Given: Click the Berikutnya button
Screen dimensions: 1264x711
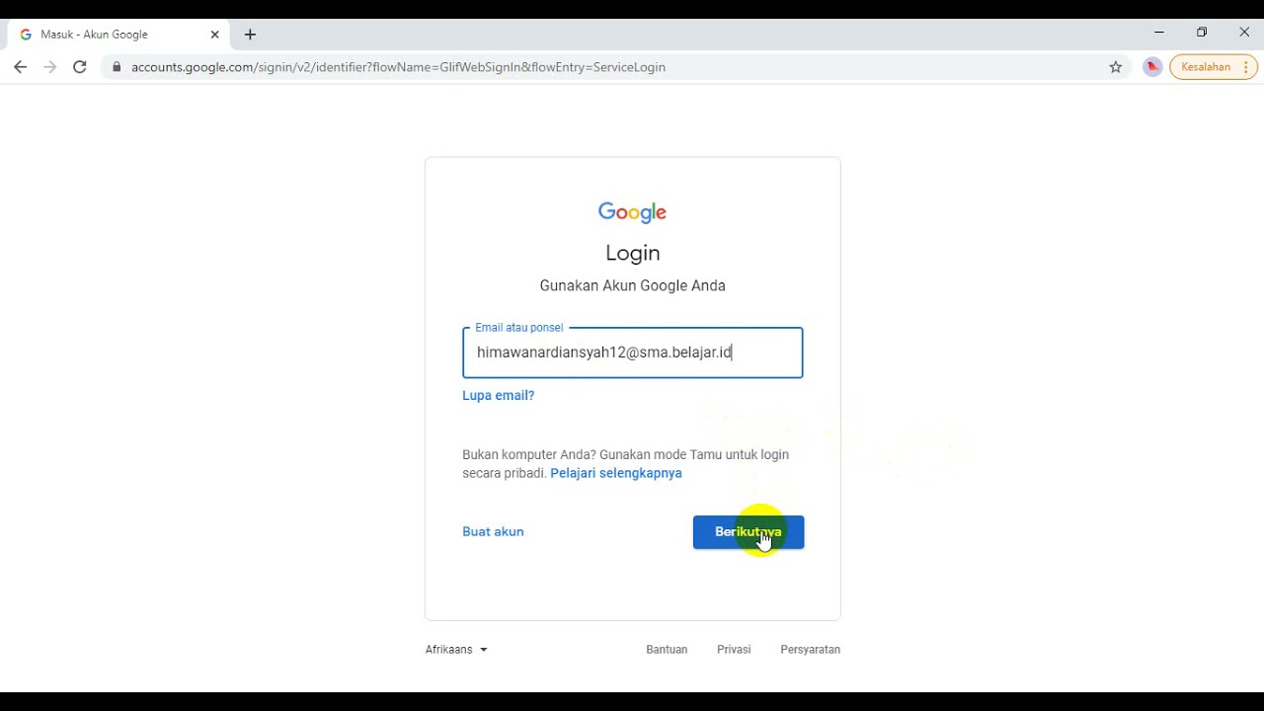Looking at the screenshot, I should click(749, 532).
